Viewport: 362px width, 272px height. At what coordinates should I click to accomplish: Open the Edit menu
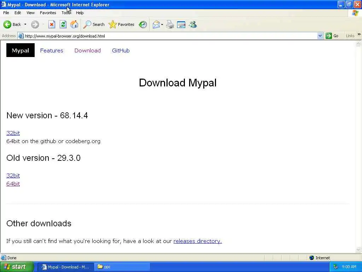coord(18,13)
